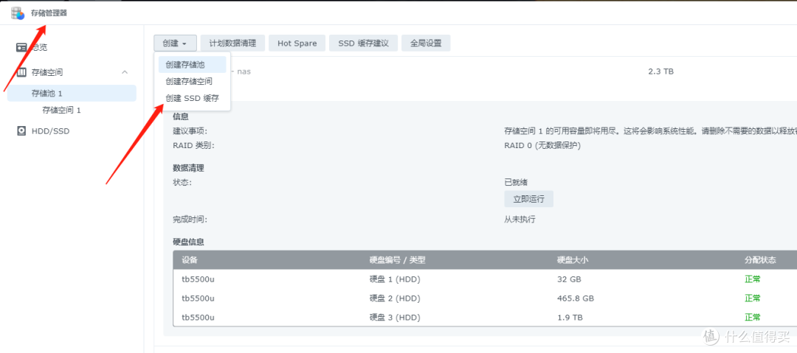Click the tb5500u device in 硬盘 2 row
This screenshot has width=797, height=353.
click(x=199, y=298)
